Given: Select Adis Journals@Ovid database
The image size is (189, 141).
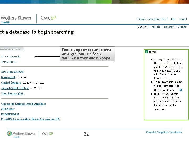Looking at the screenshot, I should (x=12, y=72).
